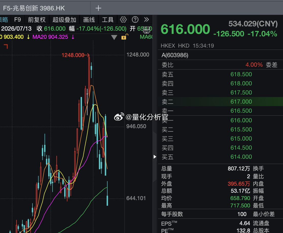Select 买三 price 615.000
The image size is (283, 233).
click(241, 139)
